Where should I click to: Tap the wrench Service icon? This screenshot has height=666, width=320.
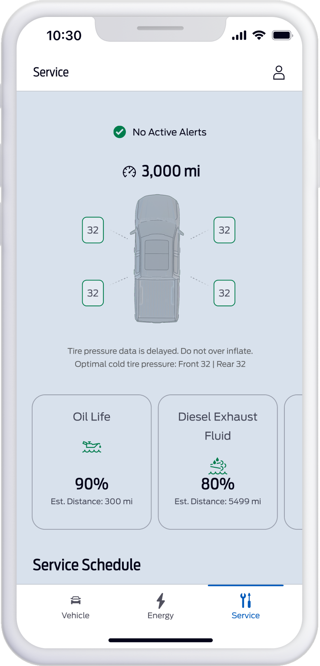(x=246, y=601)
